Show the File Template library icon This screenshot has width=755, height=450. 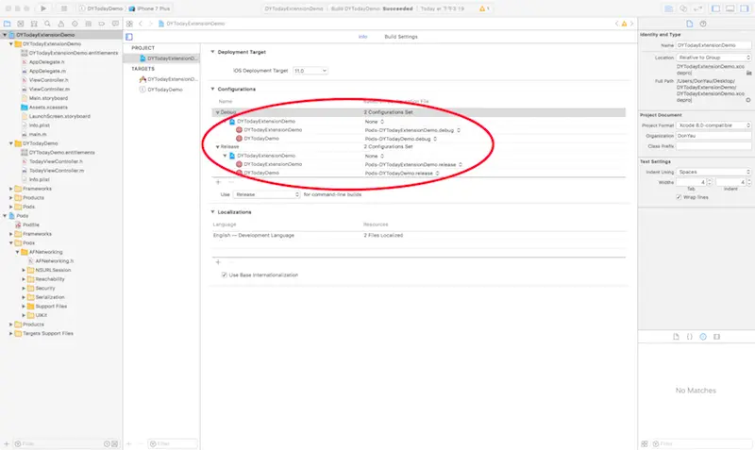coord(676,337)
